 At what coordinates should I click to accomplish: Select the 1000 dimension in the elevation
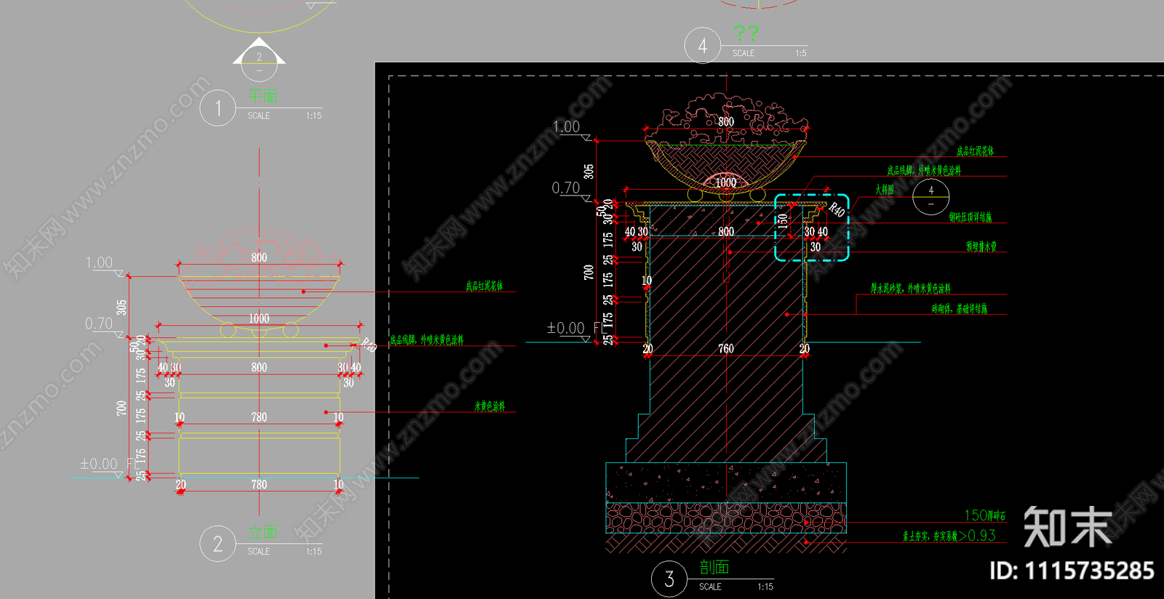pyautogui.click(x=259, y=318)
